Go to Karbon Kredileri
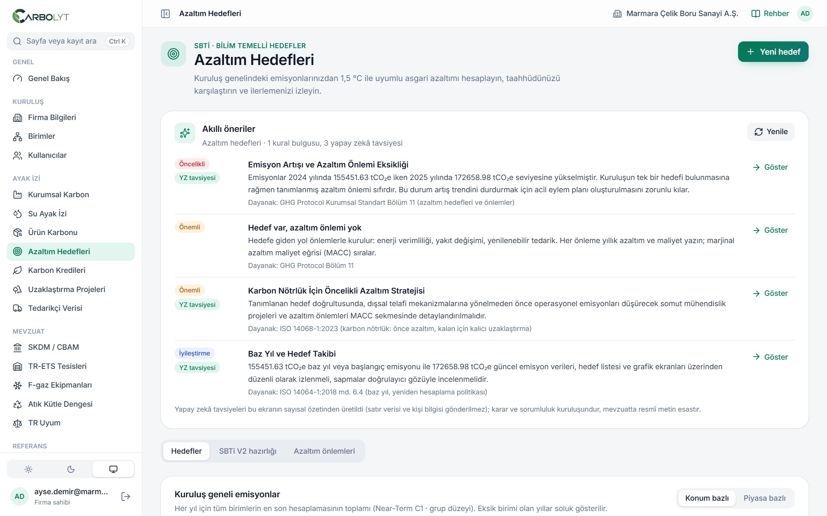The image size is (827, 516). pos(71,270)
